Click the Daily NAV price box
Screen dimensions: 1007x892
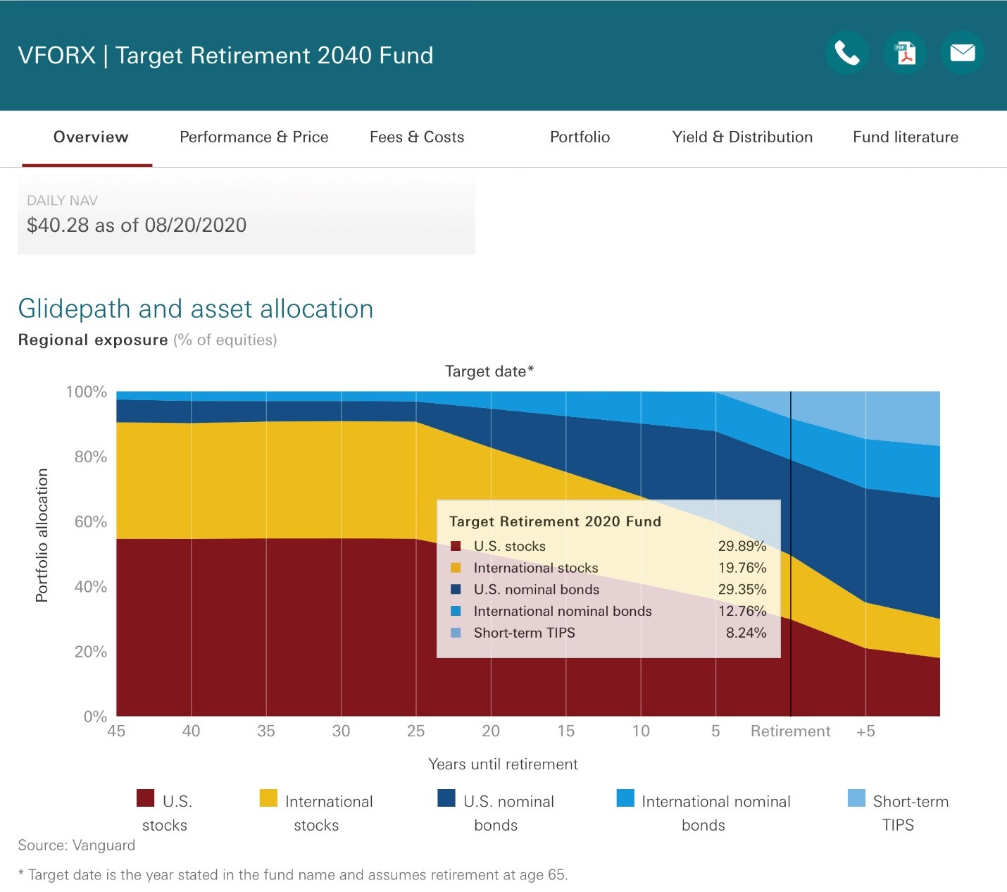246,215
